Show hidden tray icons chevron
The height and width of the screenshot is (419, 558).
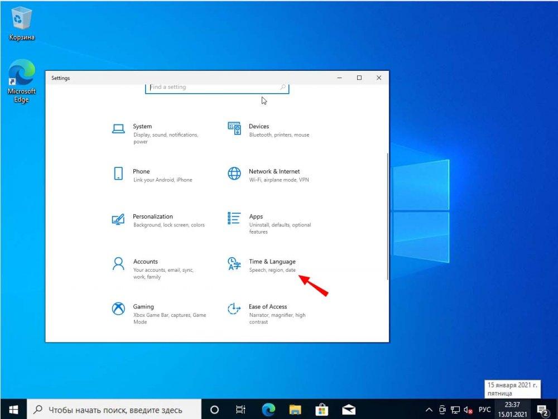pyautogui.click(x=429, y=410)
